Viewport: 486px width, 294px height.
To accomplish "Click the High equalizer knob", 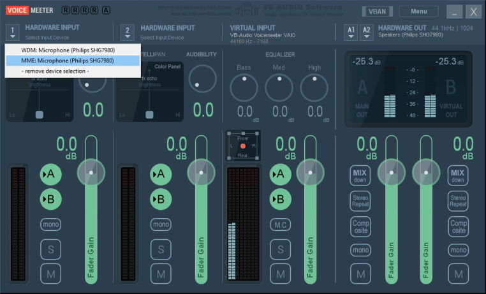I will coord(314,87).
